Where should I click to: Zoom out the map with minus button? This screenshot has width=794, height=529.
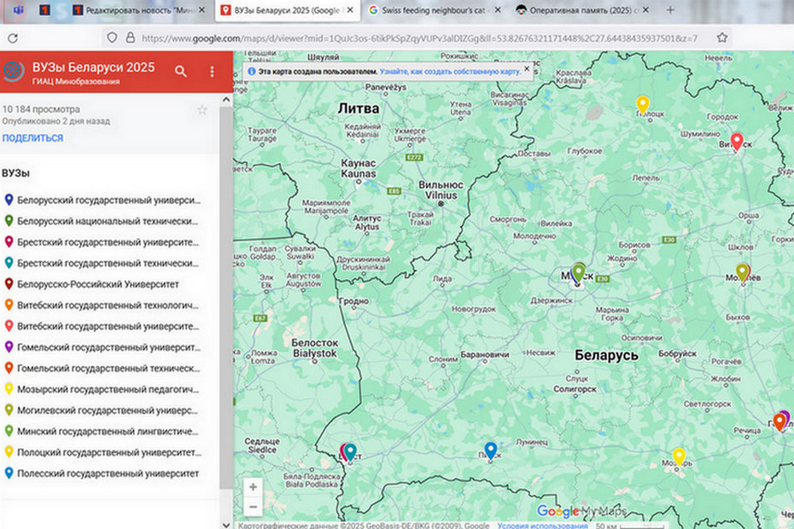(253, 507)
